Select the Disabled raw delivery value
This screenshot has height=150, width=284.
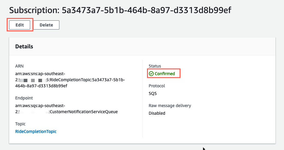(157, 113)
